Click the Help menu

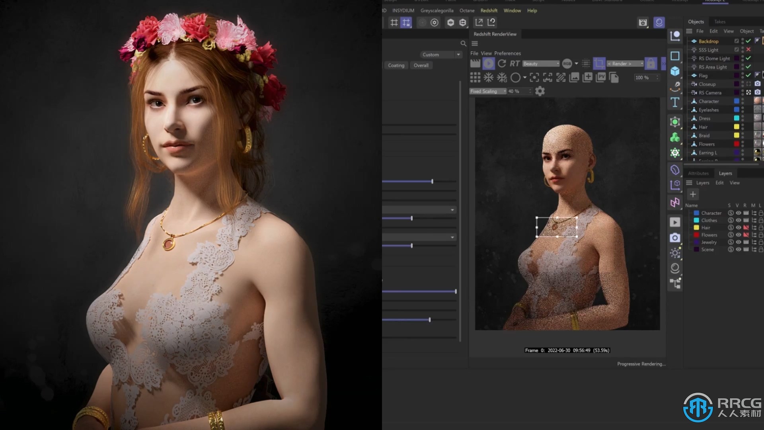pyautogui.click(x=532, y=11)
